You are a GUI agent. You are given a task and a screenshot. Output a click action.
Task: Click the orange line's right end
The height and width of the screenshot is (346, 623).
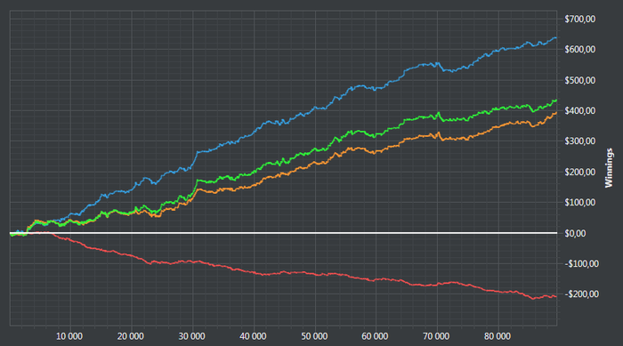pyautogui.click(x=555, y=113)
